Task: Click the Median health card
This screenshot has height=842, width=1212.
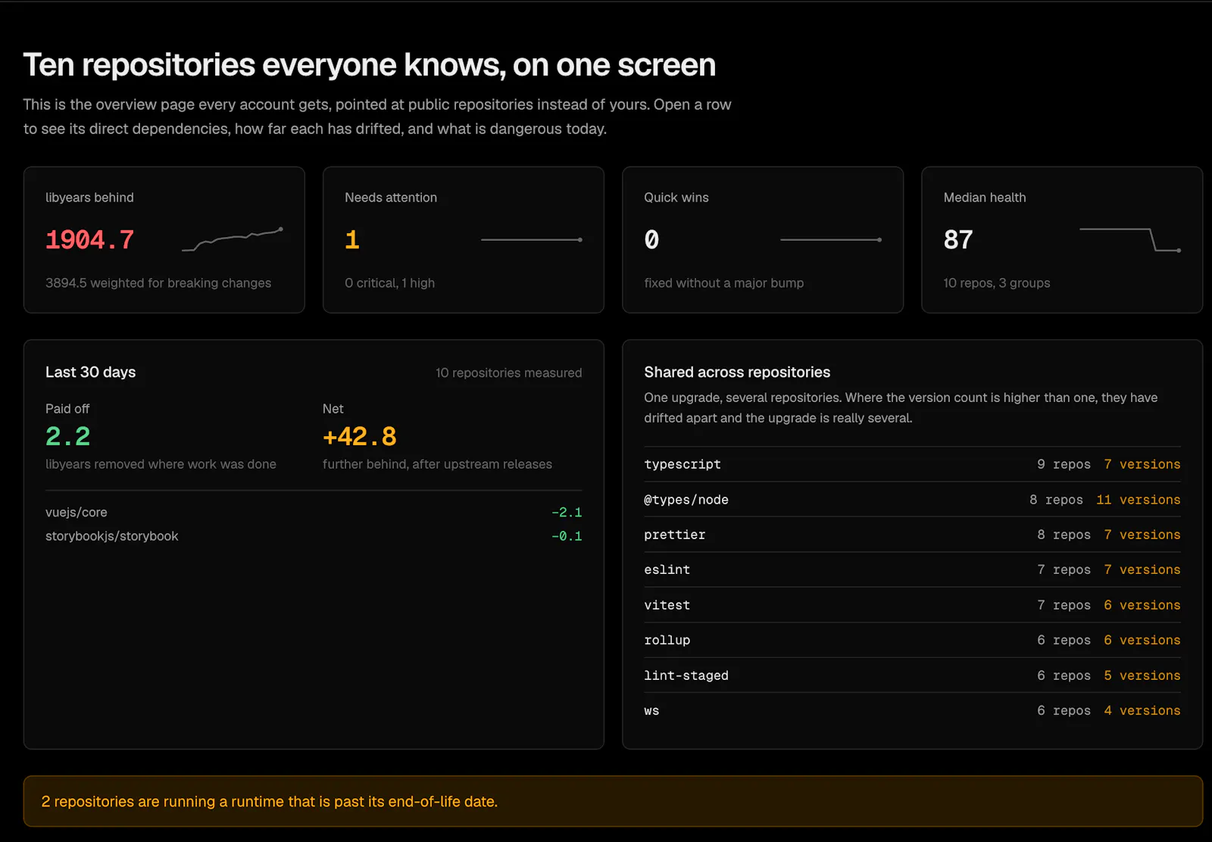Action: pyautogui.click(x=1062, y=240)
